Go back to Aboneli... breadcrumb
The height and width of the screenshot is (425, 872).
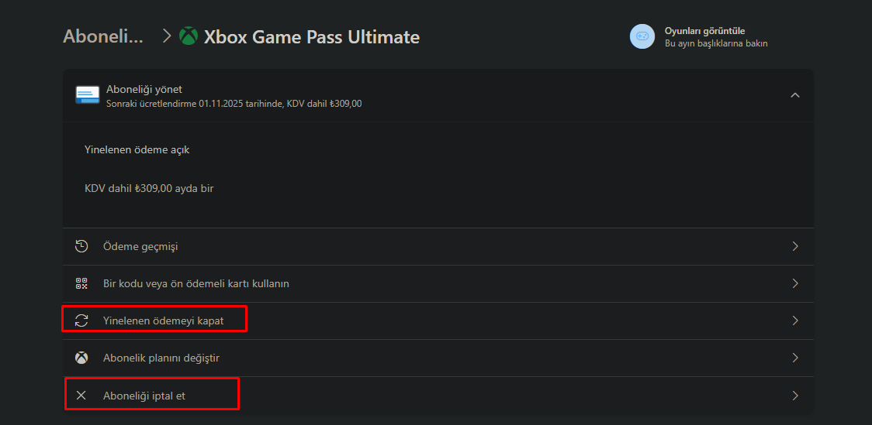(103, 36)
